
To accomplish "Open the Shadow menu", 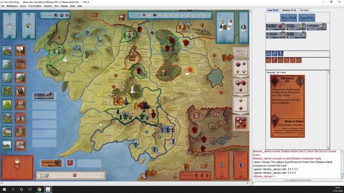I will point(48,6).
